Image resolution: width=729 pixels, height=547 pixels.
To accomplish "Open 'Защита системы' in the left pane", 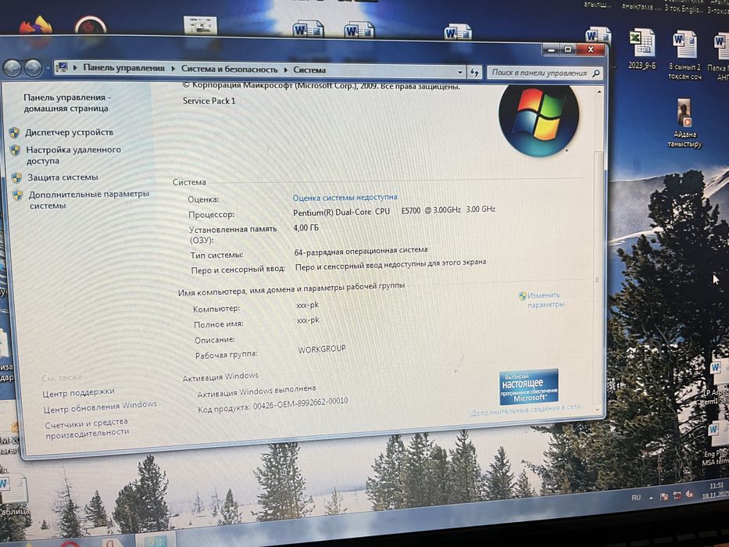I will tap(63, 177).
